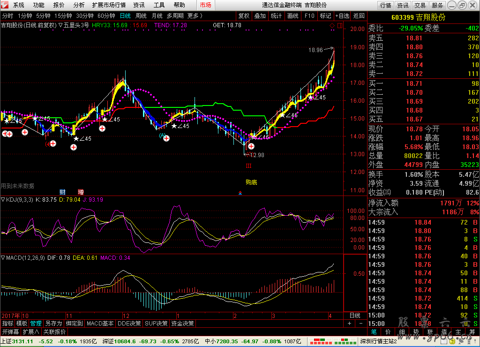Click the 财 finance marker icon
The image size is (480, 347).
62,192
